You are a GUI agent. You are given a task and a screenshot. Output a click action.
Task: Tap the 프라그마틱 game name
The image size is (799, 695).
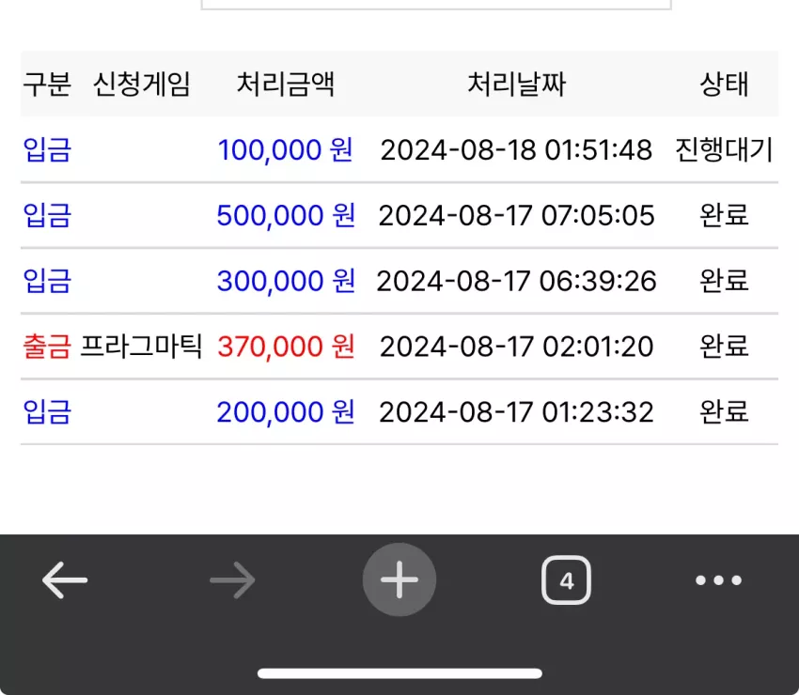coord(141,347)
